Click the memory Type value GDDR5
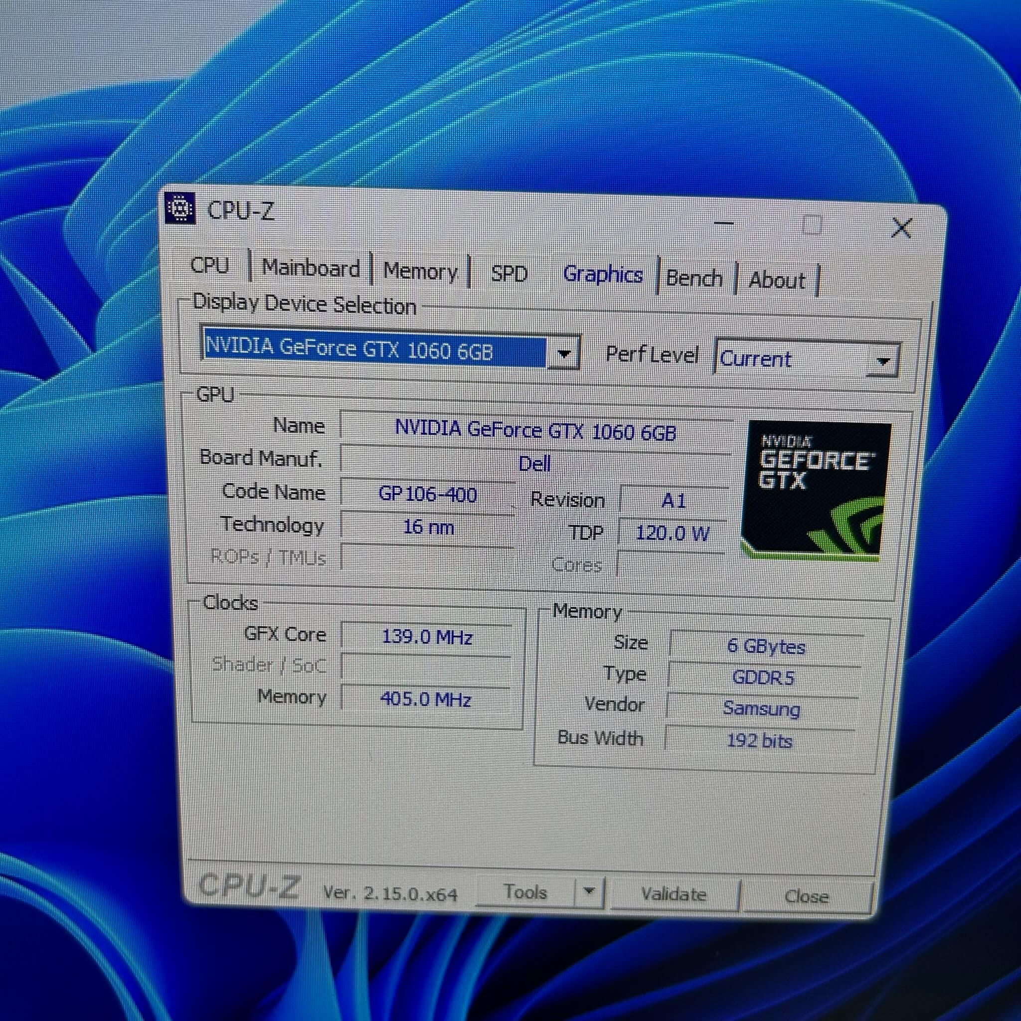Screen dimensions: 1021x1021 coord(763,678)
